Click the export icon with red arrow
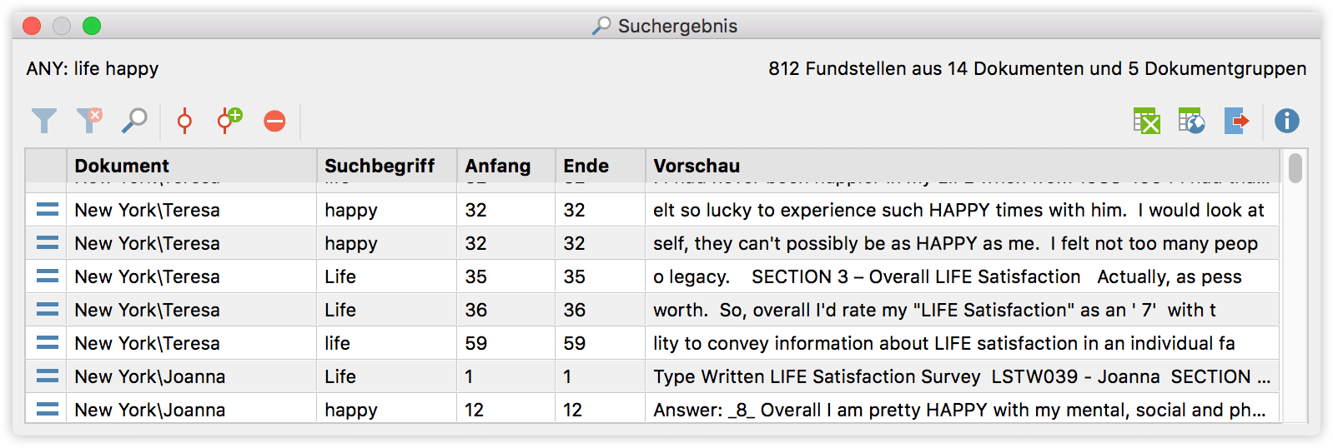 (x=1236, y=121)
